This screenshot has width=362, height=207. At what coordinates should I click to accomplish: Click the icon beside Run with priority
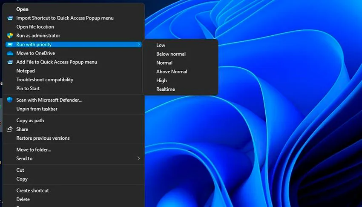pyautogui.click(x=10, y=44)
